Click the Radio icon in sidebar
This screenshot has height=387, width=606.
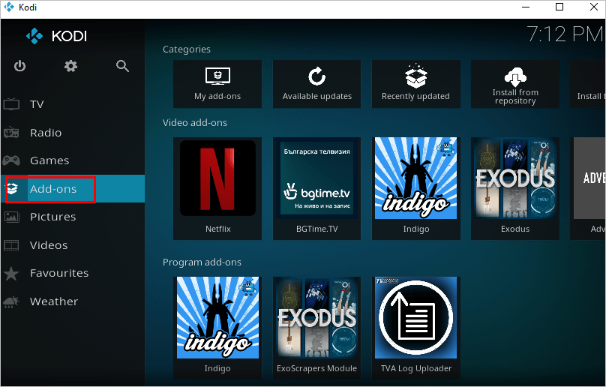11,133
